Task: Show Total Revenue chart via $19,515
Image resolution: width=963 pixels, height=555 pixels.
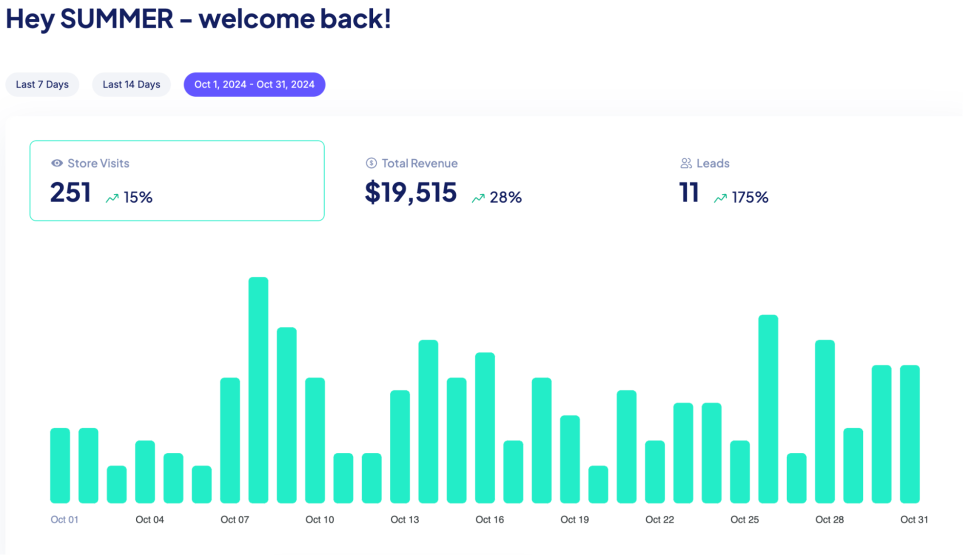Action: point(410,192)
